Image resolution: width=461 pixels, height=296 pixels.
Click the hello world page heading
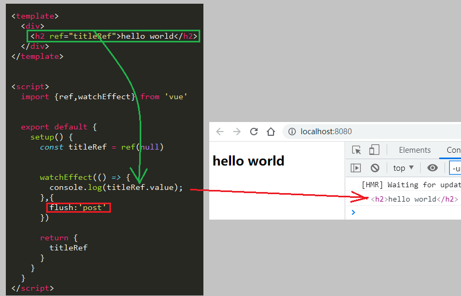[x=249, y=161]
